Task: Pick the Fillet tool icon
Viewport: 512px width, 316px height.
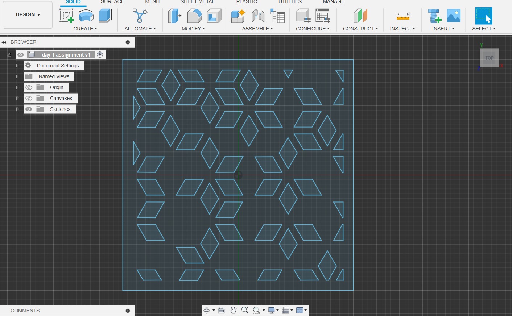Action: click(194, 16)
